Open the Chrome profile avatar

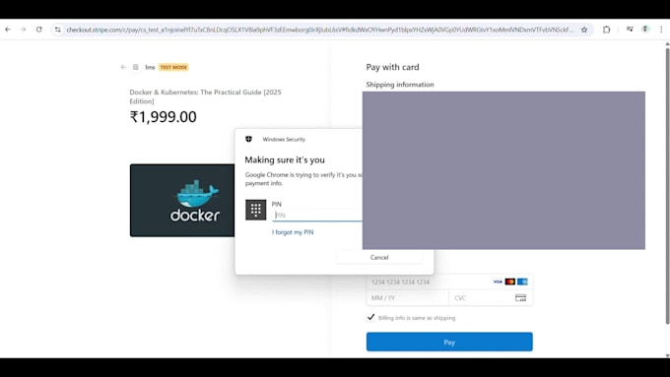point(645,30)
